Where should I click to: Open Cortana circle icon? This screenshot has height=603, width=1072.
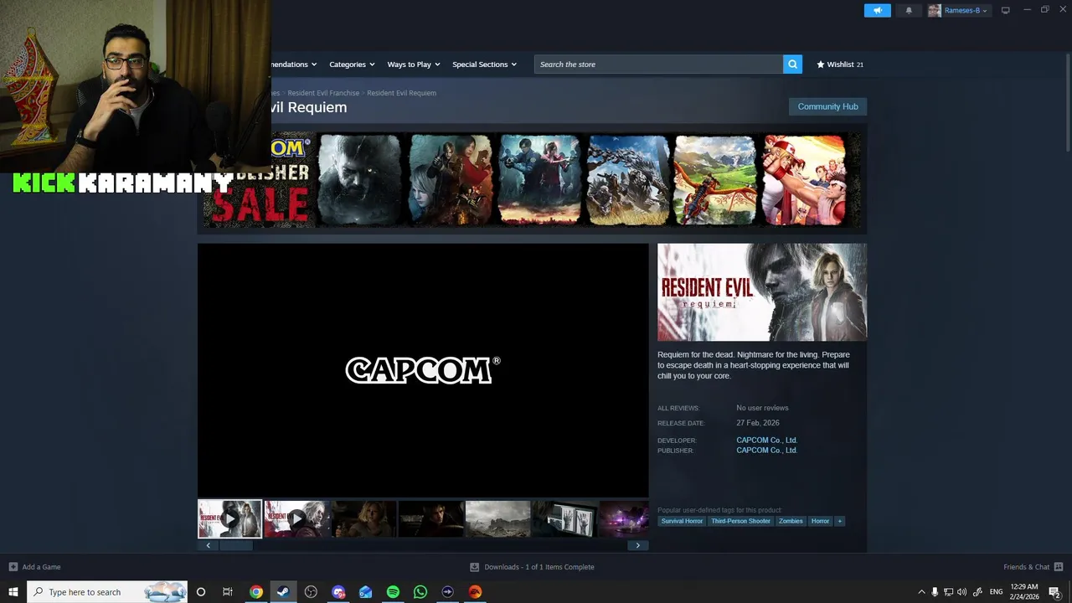[200, 591]
